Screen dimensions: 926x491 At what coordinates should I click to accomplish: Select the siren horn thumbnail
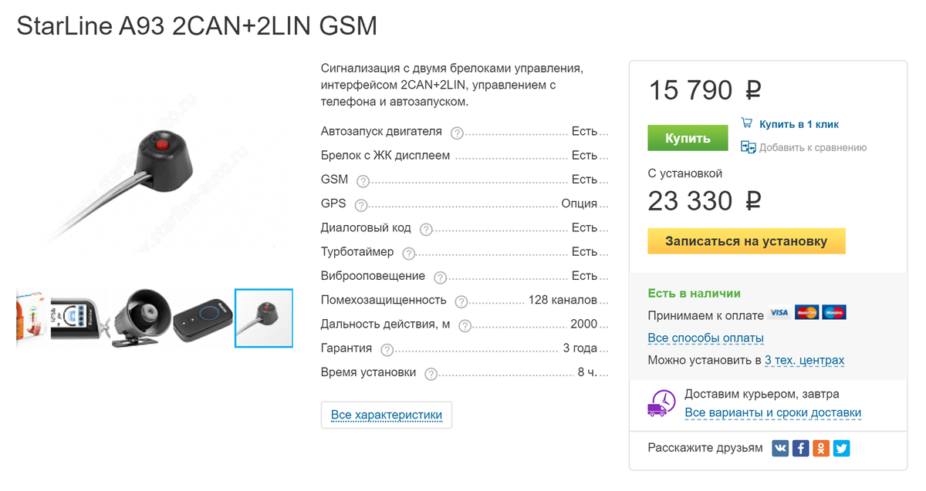141,318
